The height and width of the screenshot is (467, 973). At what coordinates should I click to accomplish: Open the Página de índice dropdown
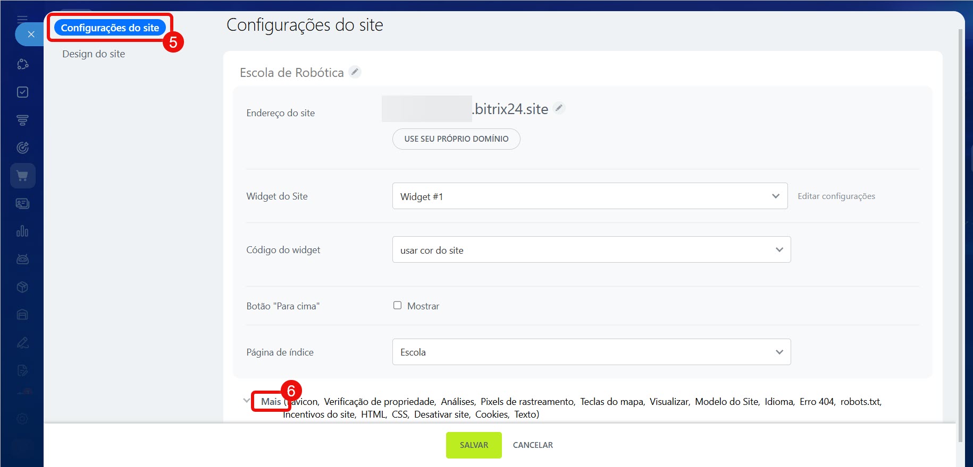pos(591,352)
